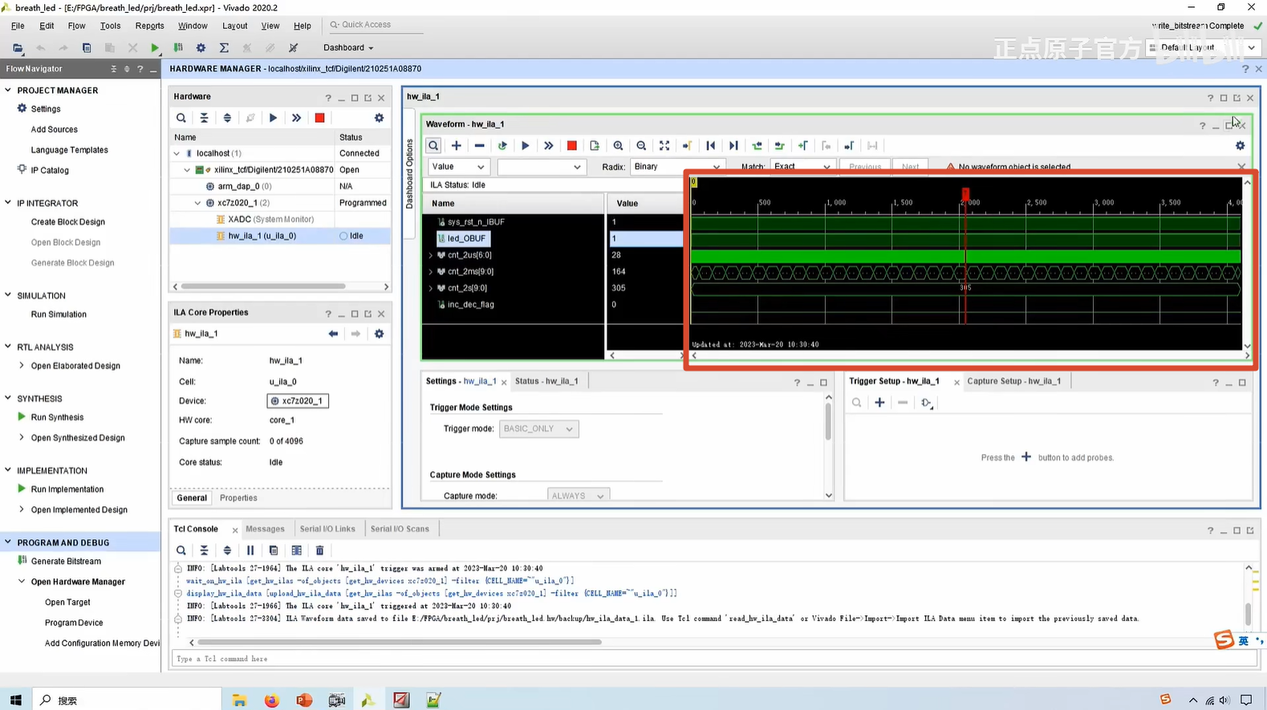The height and width of the screenshot is (710, 1267).
Task: Export ILA data icon in waveform toolbar
Action: (x=595, y=146)
